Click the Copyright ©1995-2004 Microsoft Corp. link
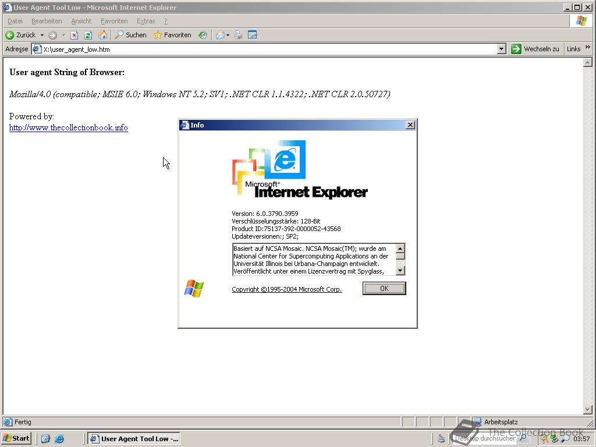 pyautogui.click(x=287, y=289)
